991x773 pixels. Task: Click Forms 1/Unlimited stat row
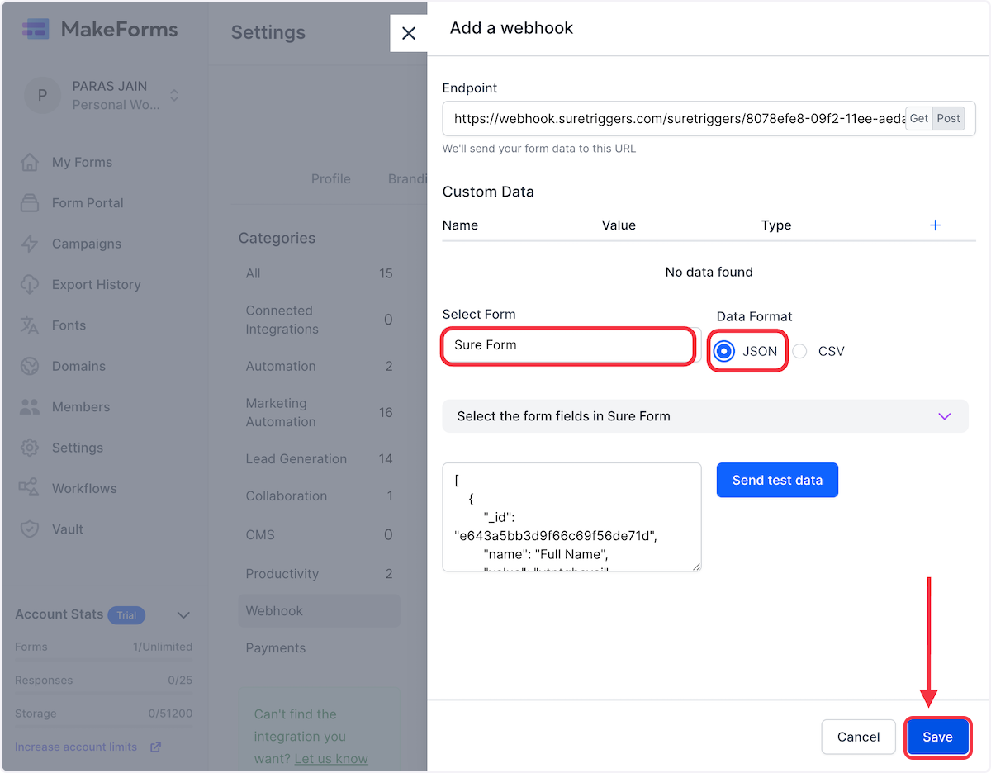(x=103, y=647)
